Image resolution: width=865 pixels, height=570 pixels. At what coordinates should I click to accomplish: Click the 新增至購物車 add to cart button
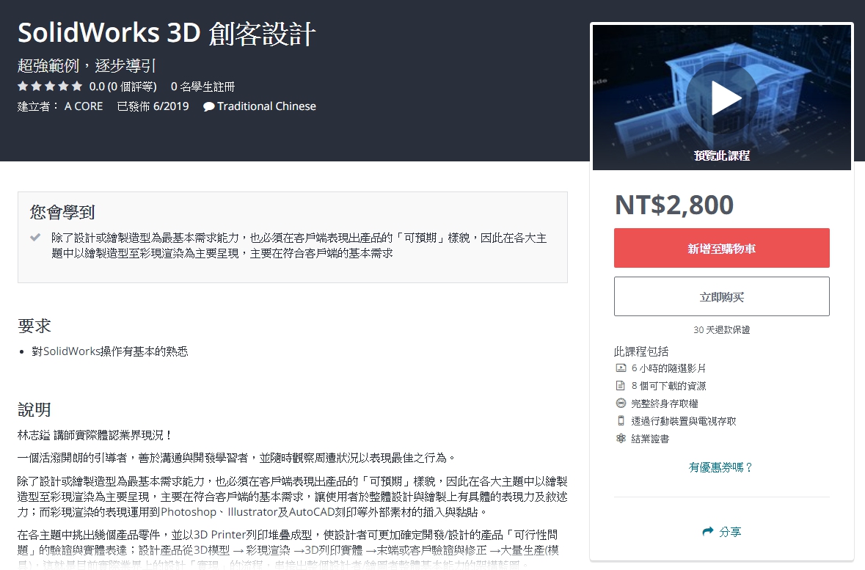(x=722, y=248)
